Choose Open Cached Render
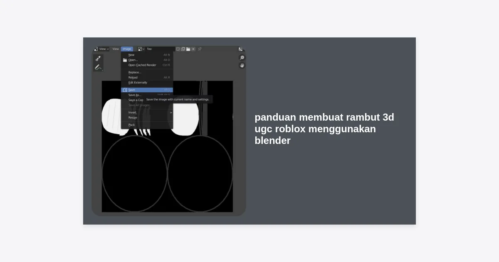Viewport: 499px width, 262px height. [x=142, y=65]
